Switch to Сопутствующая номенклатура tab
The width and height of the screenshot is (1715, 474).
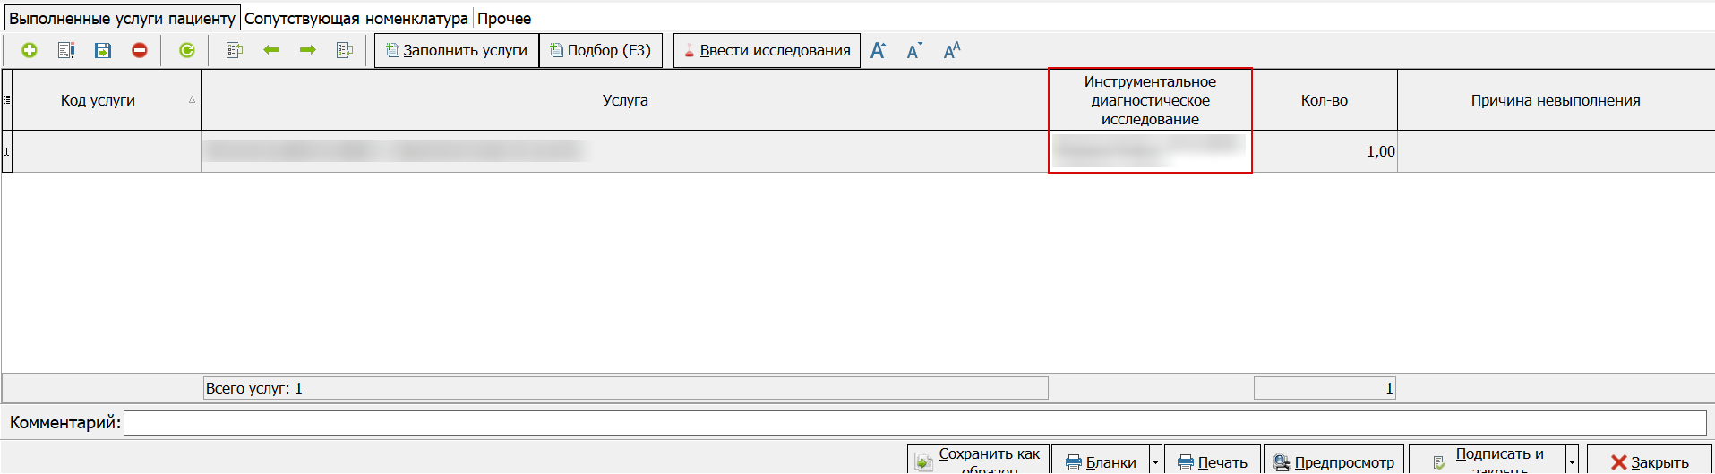pos(356,18)
